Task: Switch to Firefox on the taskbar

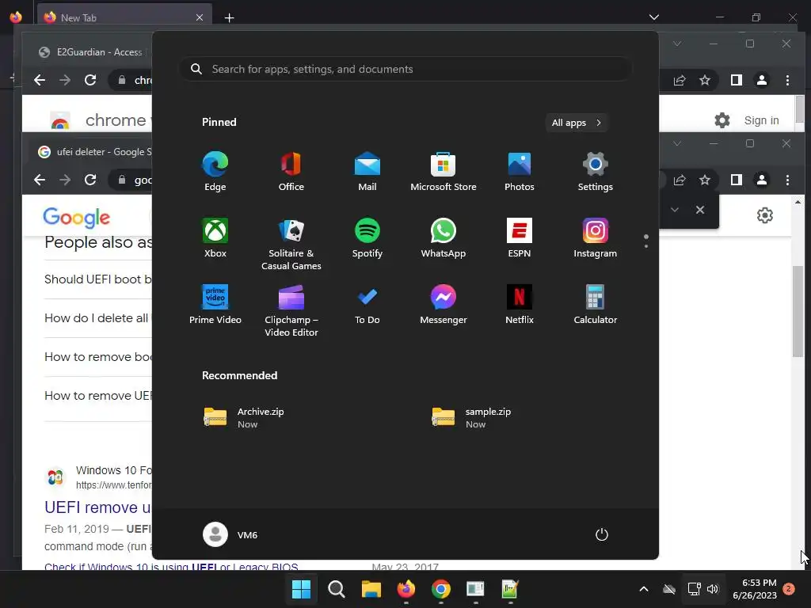Action: 406,589
